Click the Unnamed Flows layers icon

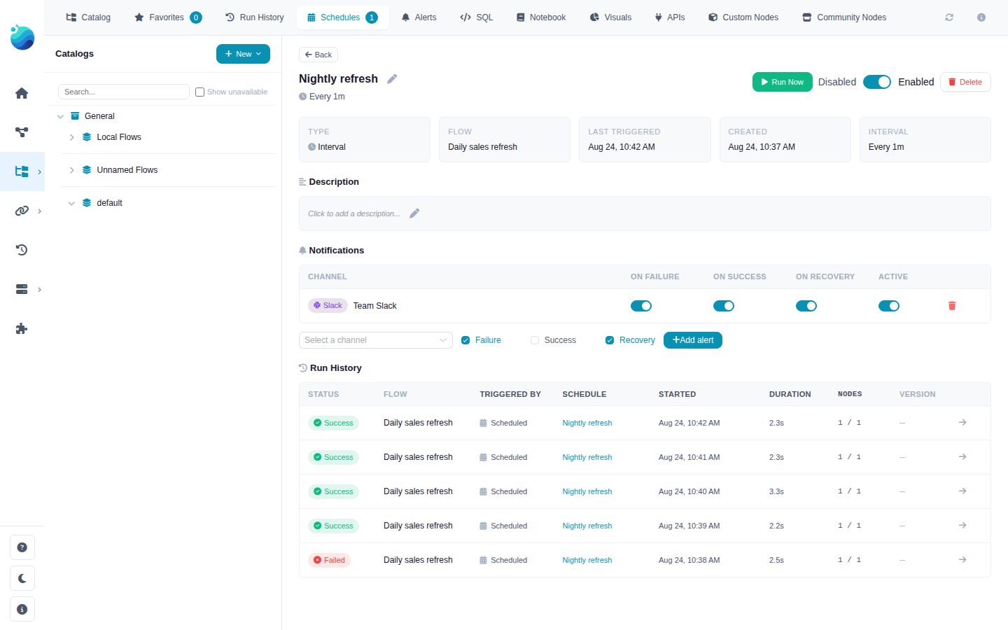[87, 170]
